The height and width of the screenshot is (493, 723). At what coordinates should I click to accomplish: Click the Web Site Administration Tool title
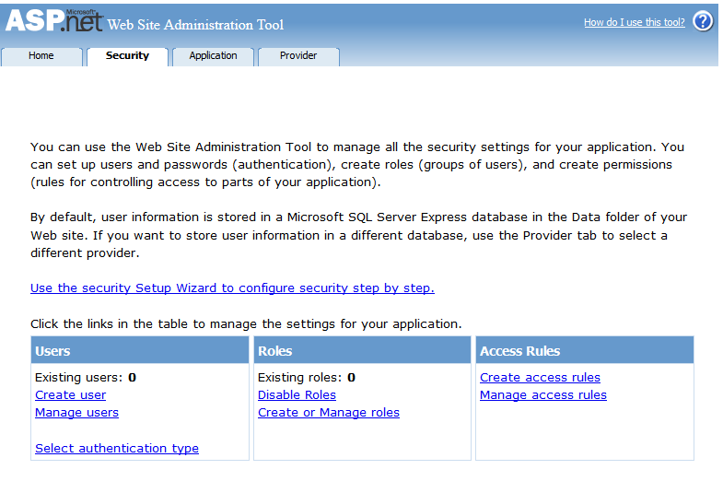click(195, 25)
